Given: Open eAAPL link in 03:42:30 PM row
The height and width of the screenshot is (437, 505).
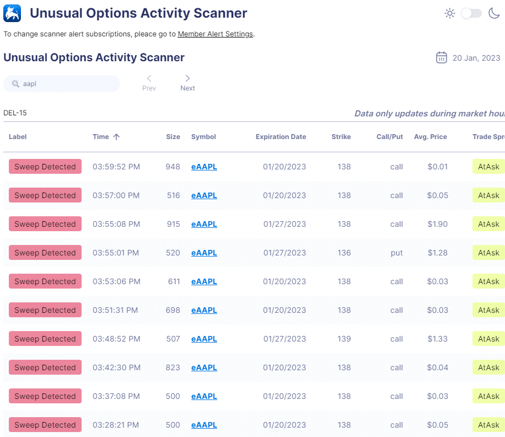Looking at the screenshot, I should click(204, 367).
